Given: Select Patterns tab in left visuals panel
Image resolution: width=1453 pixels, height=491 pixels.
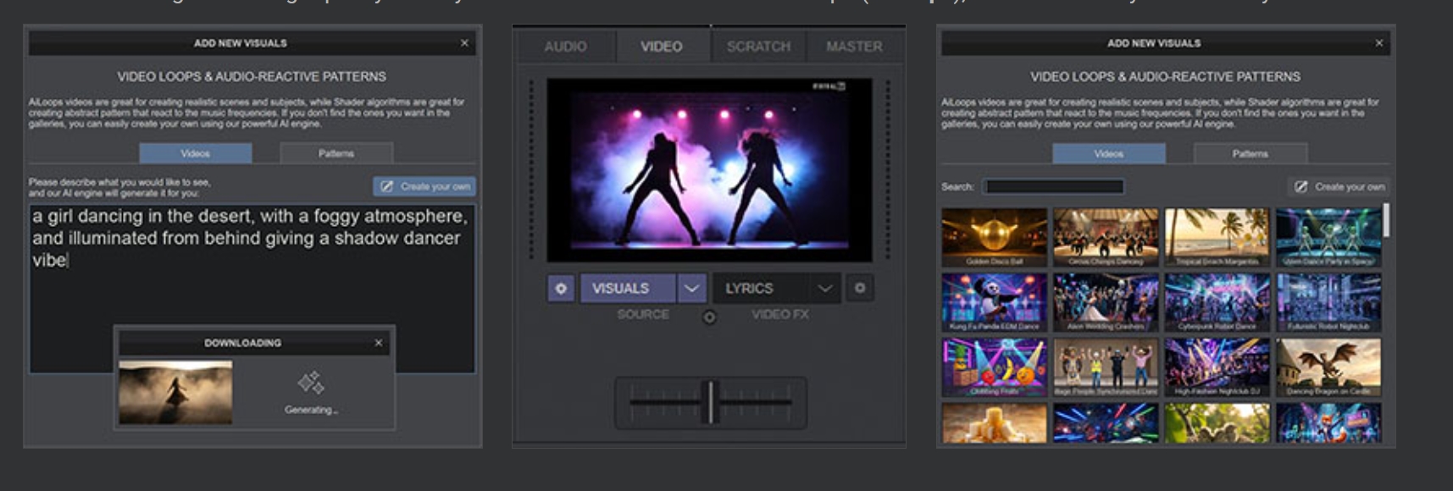Looking at the screenshot, I should [x=336, y=154].
